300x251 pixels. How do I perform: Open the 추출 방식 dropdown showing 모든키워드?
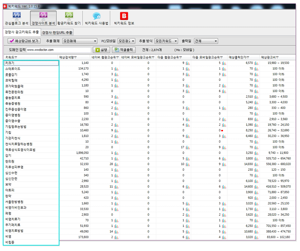pyautogui.click(x=166, y=41)
